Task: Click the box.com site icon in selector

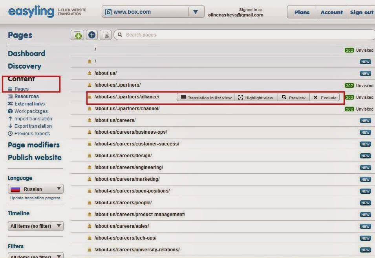Action: 108,12
